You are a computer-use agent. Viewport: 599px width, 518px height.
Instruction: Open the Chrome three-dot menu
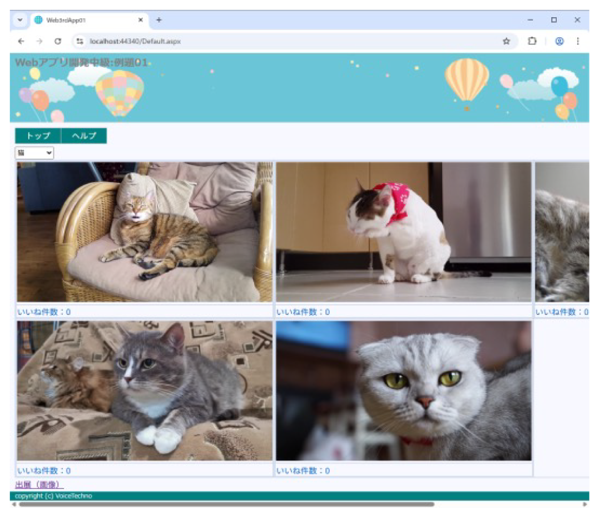pyautogui.click(x=578, y=41)
